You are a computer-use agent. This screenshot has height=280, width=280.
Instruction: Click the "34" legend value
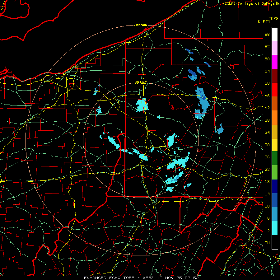click(x=267, y=133)
